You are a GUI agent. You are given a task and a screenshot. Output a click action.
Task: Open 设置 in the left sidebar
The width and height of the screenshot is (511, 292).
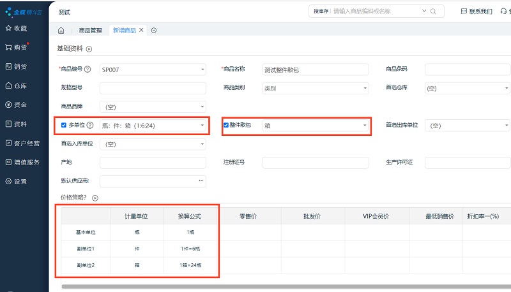(x=16, y=181)
